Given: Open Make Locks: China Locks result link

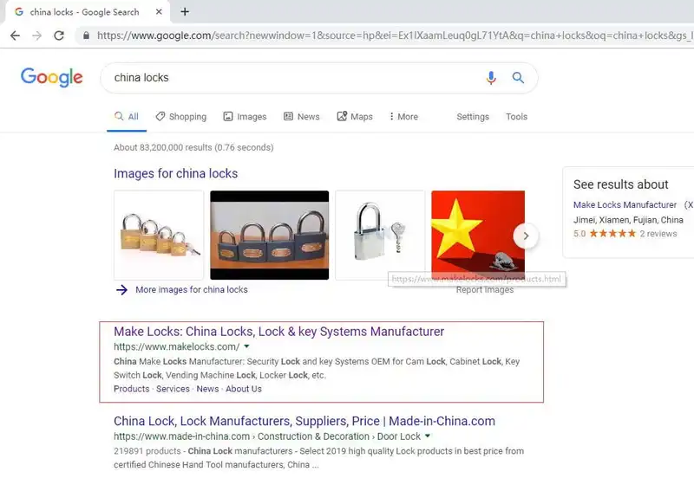Looking at the screenshot, I should coord(278,332).
